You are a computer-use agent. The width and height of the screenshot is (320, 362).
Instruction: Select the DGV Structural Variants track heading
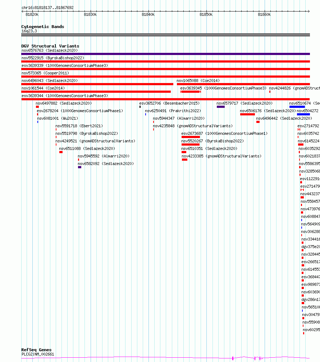50,46
